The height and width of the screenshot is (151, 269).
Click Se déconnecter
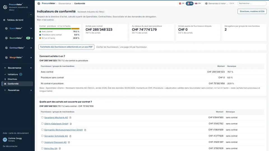10,146
